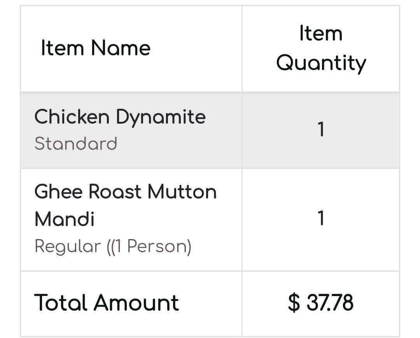This screenshot has height=338, width=420.
Task: Select the Chicken Dynamite item name
Action: (120, 117)
